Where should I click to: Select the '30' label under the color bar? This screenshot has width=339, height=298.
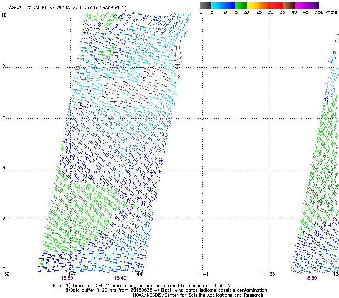270,12
